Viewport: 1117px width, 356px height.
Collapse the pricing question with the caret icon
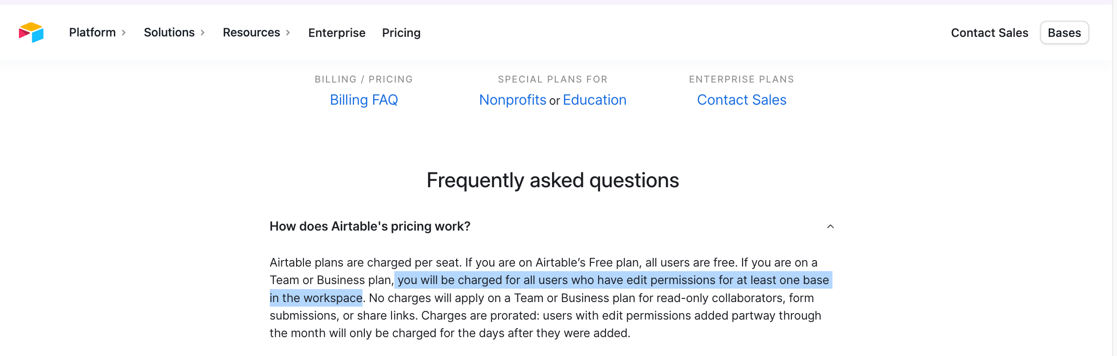coord(830,226)
